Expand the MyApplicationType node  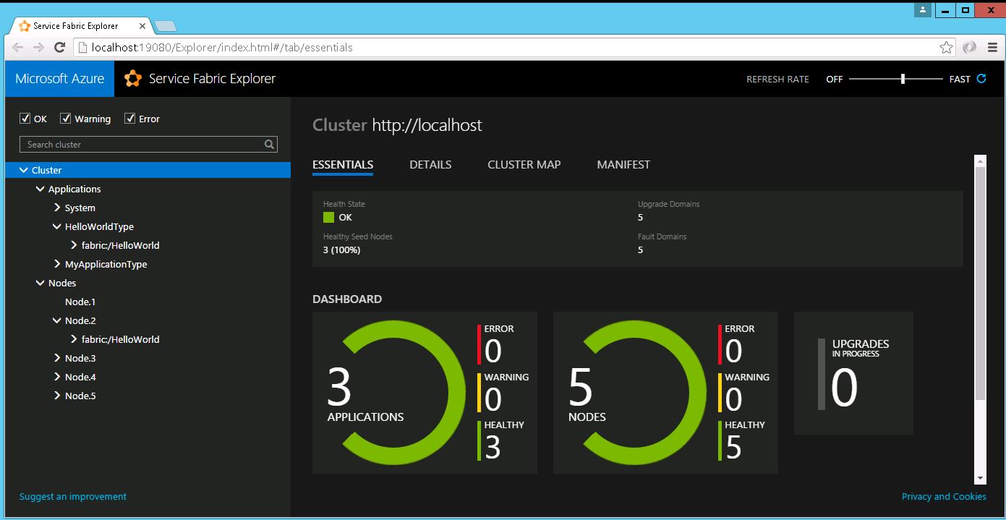[57, 264]
